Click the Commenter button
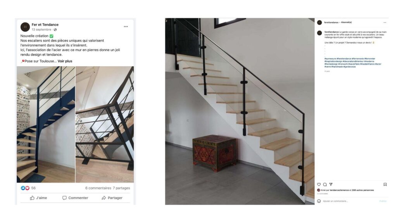 tap(75, 198)
